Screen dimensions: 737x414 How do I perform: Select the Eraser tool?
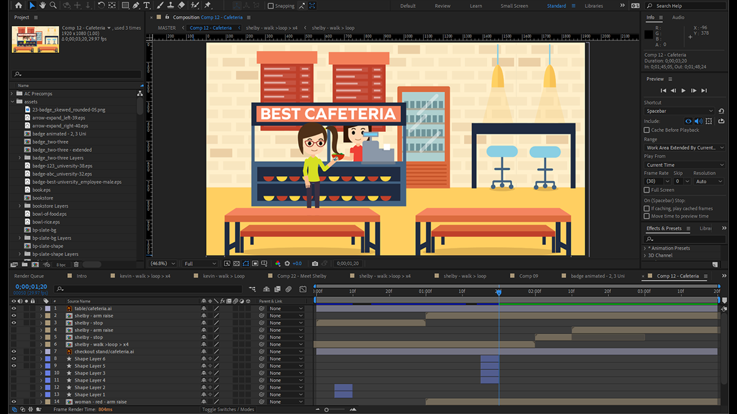[x=181, y=5]
